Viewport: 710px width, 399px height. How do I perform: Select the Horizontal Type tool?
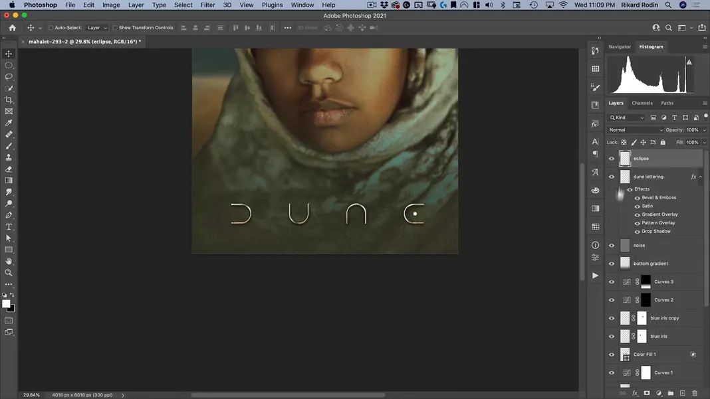coord(9,226)
